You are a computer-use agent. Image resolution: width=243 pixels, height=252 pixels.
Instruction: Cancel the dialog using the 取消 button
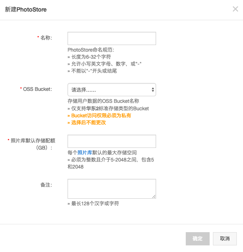point(225,239)
